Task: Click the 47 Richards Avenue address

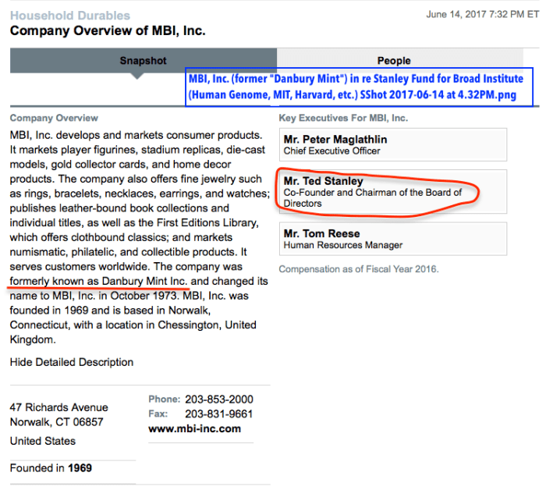Action: (x=59, y=407)
